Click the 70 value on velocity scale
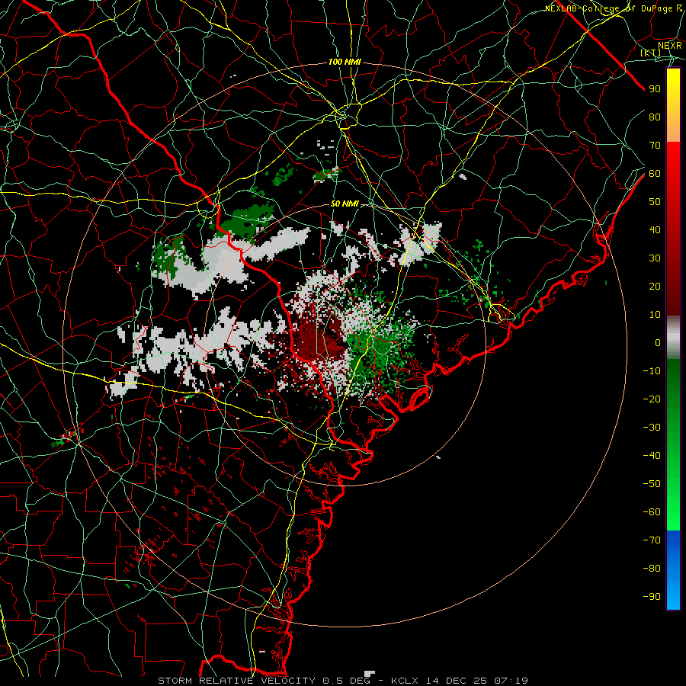This screenshot has height=686, width=686. [655, 146]
